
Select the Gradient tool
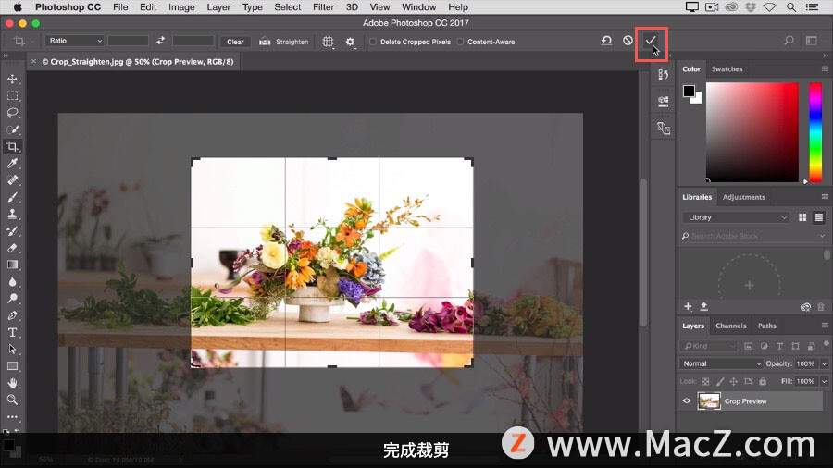tap(12, 265)
